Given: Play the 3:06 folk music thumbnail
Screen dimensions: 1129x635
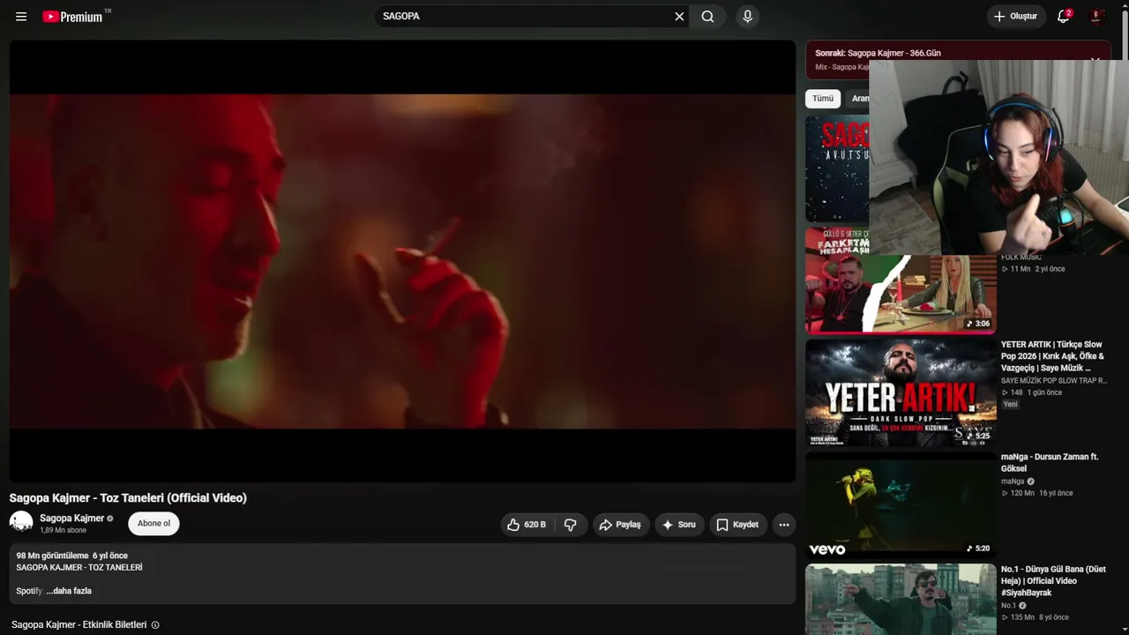Looking at the screenshot, I should pos(901,280).
